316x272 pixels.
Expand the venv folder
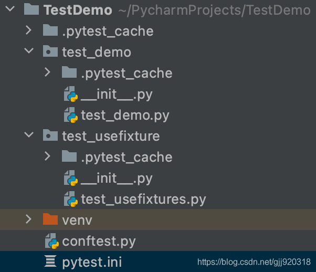pos(28,219)
